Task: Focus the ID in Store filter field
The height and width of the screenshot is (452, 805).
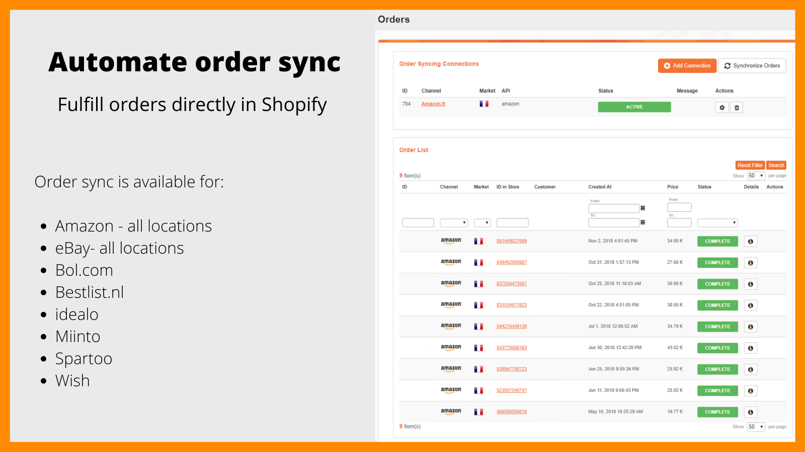Action: [512, 222]
